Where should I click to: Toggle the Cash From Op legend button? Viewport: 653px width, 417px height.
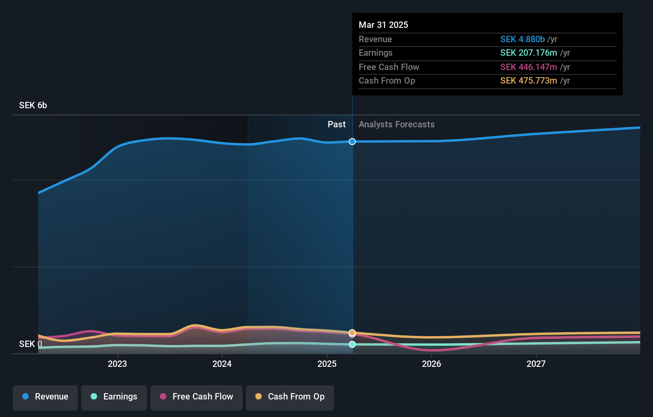click(x=290, y=398)
